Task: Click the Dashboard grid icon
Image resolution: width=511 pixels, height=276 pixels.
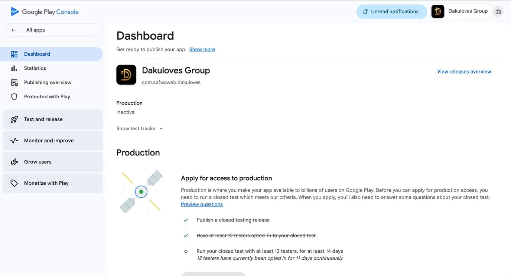Action: point(14,54)
